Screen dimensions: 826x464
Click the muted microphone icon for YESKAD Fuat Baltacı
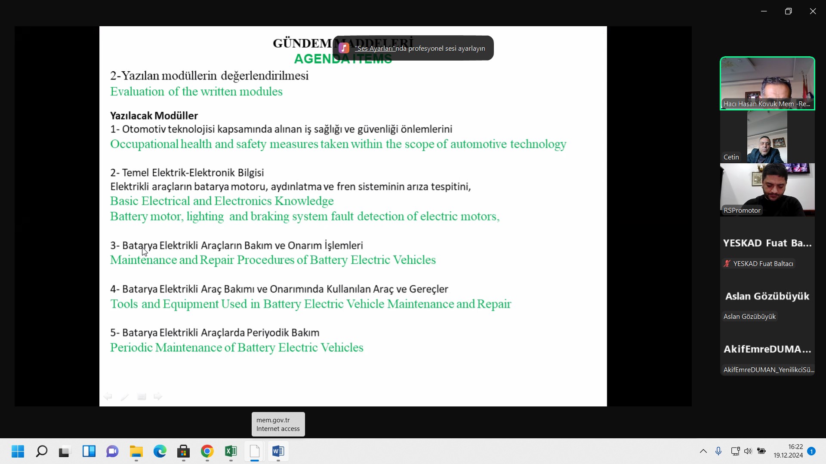(727, 264)
